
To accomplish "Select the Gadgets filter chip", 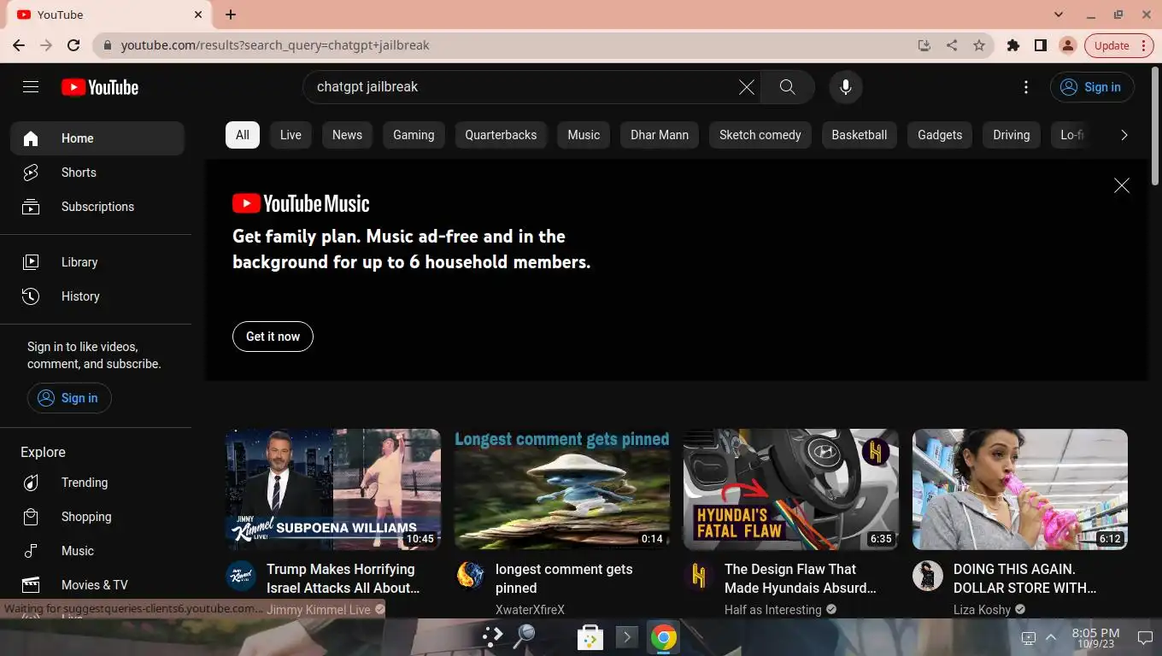I will coord(940,135).
